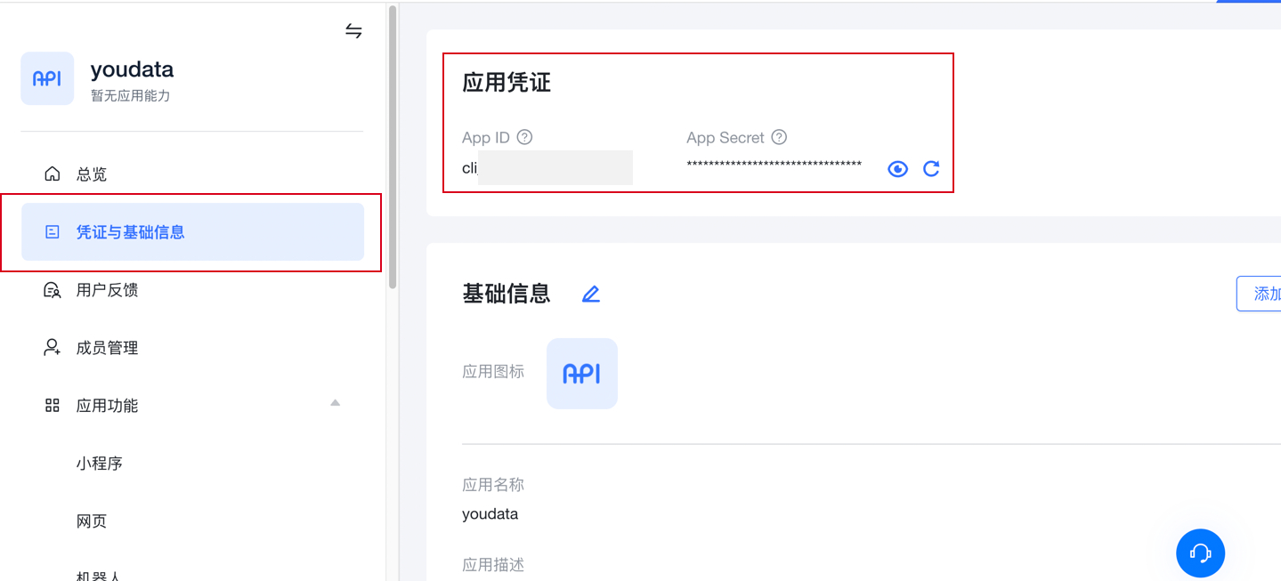The width and height of the screenshot is (1281, 581).
Task: Click the sidebar collapse arrows icon
Action: tap(353, 32)
